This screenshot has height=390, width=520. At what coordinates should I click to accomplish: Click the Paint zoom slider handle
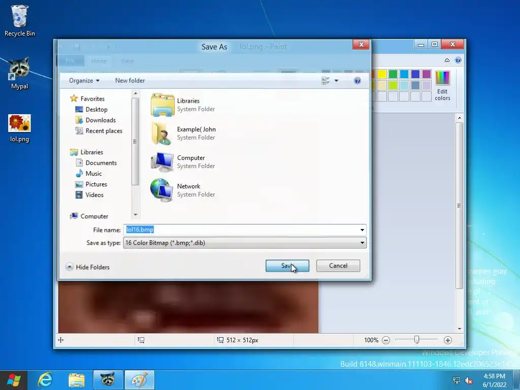coord(417,340)
